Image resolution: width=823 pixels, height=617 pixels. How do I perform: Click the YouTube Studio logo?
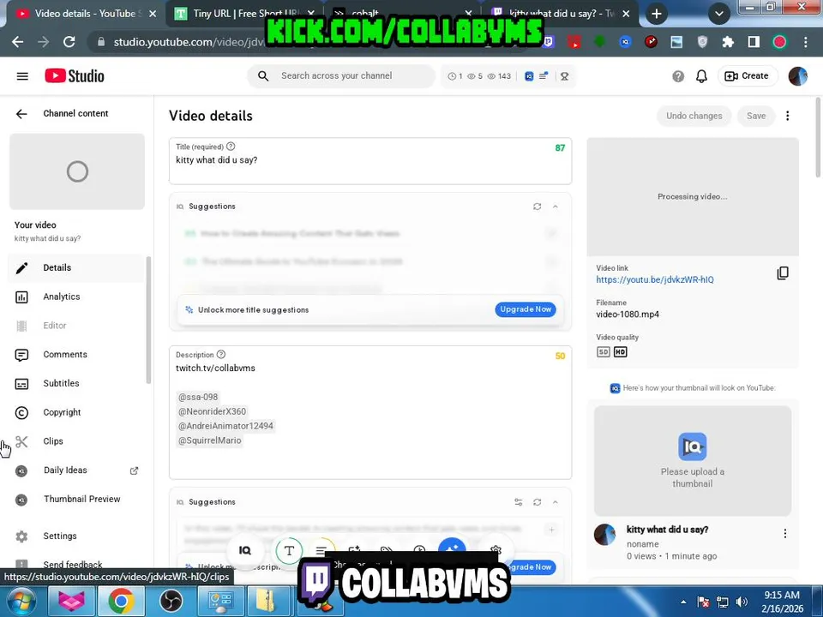pyautogui.click(x=75, y=76)
